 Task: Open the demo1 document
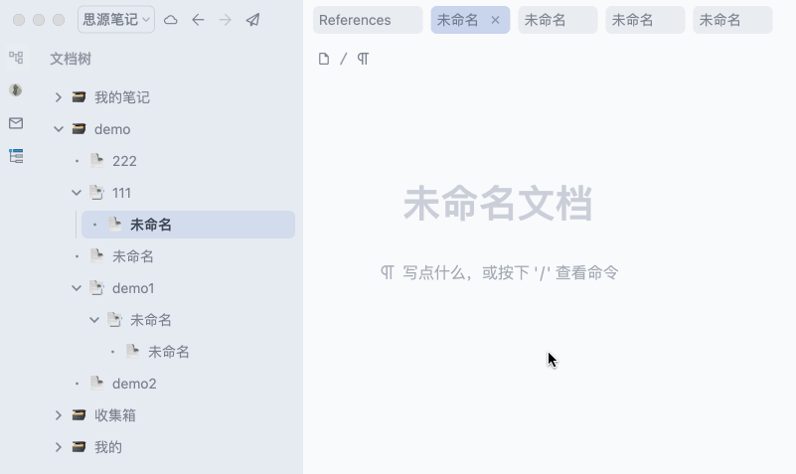click(133, 288)
